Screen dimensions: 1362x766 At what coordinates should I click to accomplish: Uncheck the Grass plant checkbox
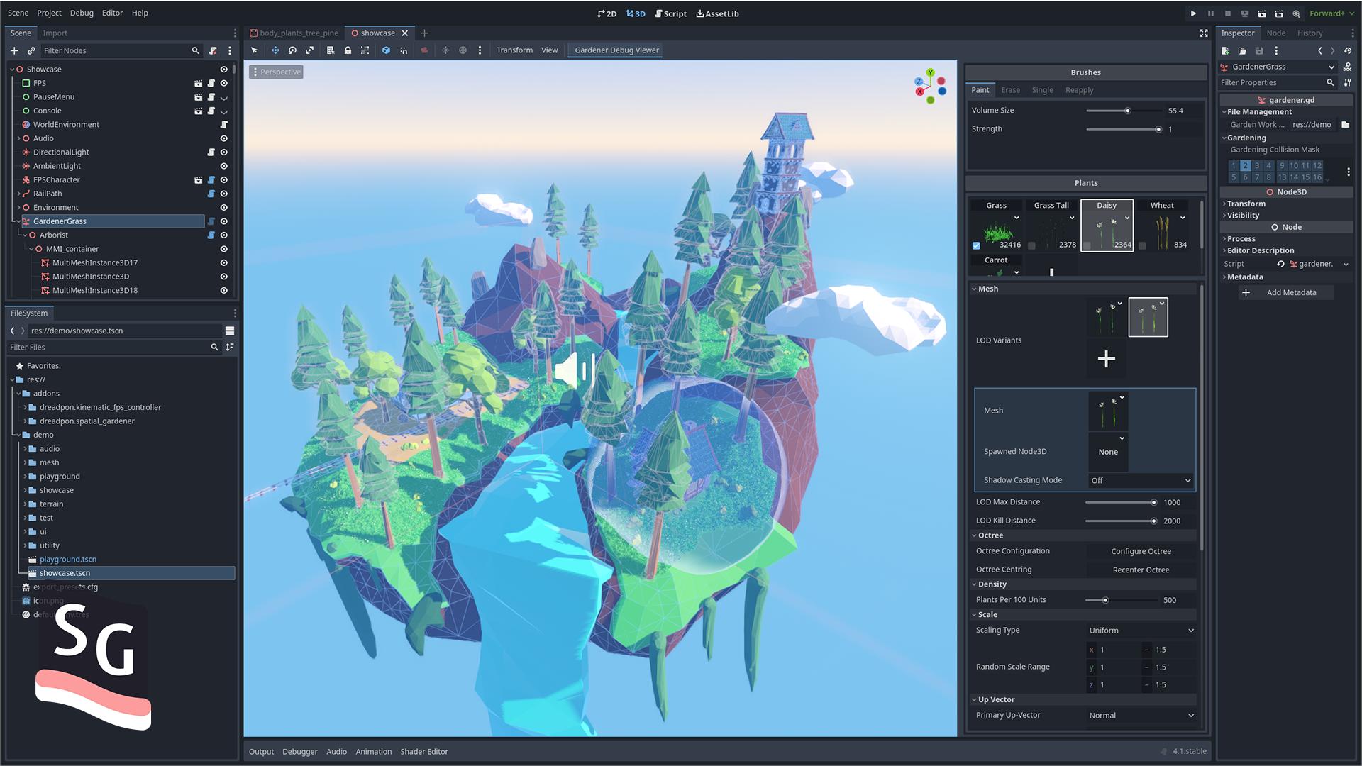(x=976, y=245)
